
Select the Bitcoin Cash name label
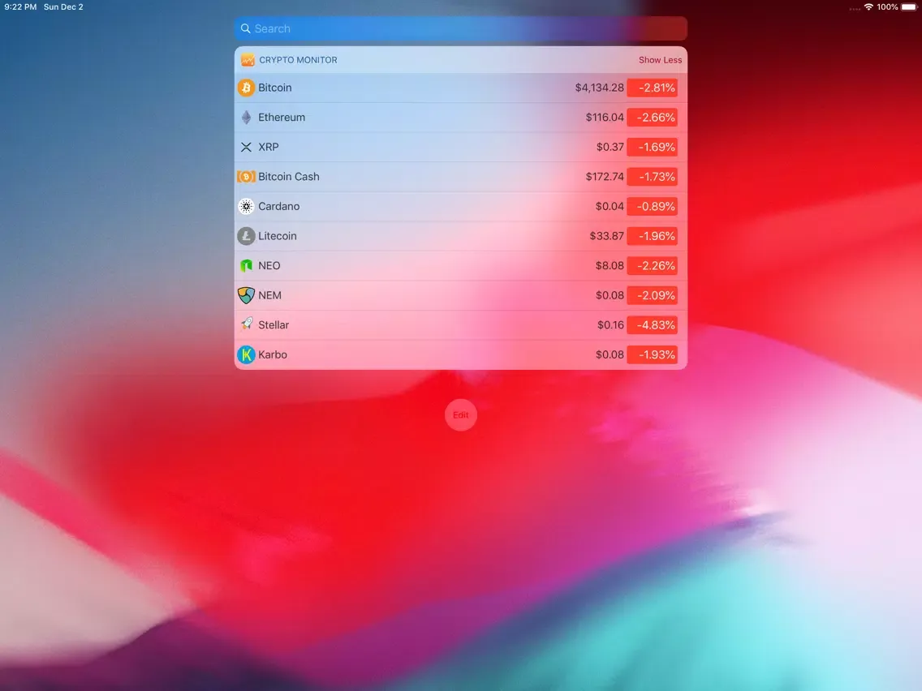(289, 177)
